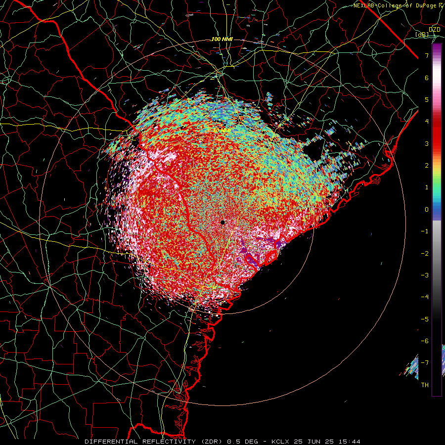
Task: Click the "-3" tick on the color scale
Action: tap(425, 275)
